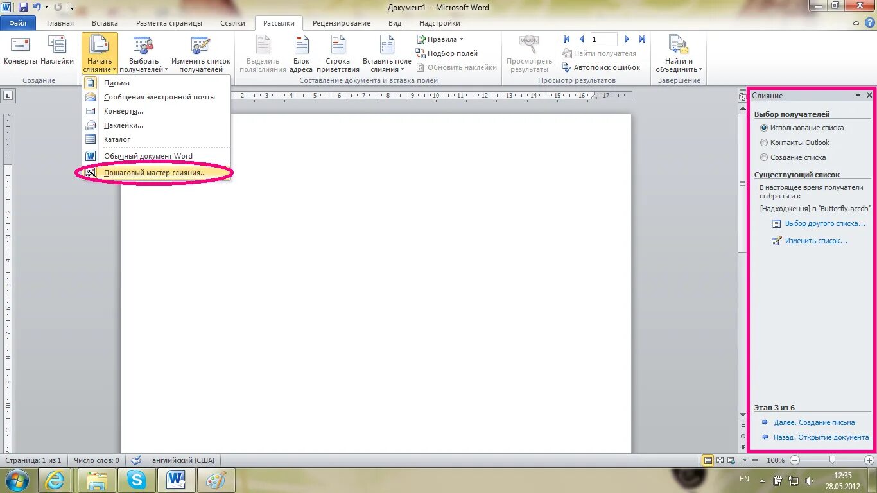877x493 pixels.
Task: Click zoom in plus button
Action: (x=869, y=460)
